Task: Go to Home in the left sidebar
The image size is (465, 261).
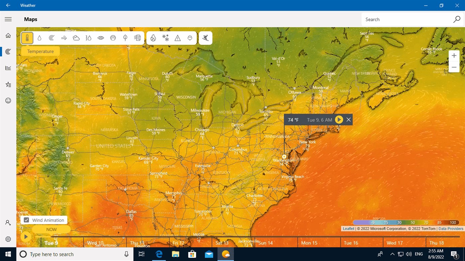Action: click(x=8, y=35)
